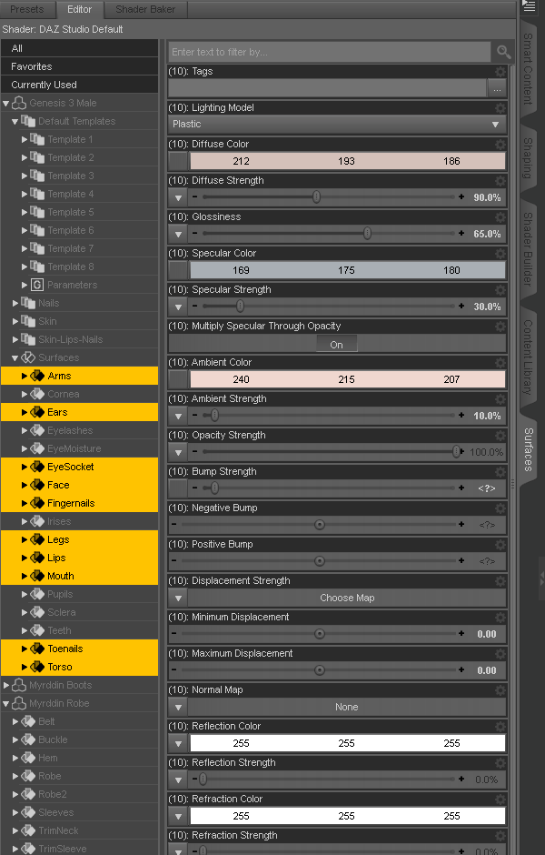Open the gear settings for Bump Strength
Image resolution: width=545 pixels, height=855 pixels.
tap(500, 472)
